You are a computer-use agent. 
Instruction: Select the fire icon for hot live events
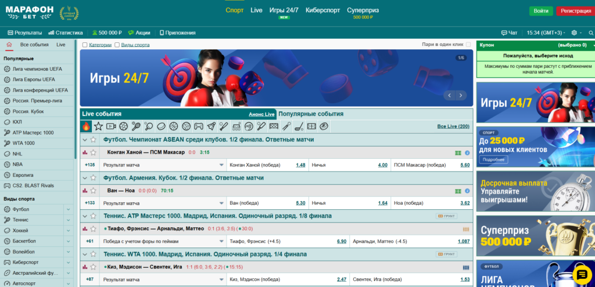pyautogui.click(x=86, y=126)
